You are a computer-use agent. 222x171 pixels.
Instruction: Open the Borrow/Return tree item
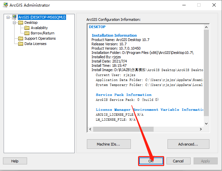click(x=43, y=33)
